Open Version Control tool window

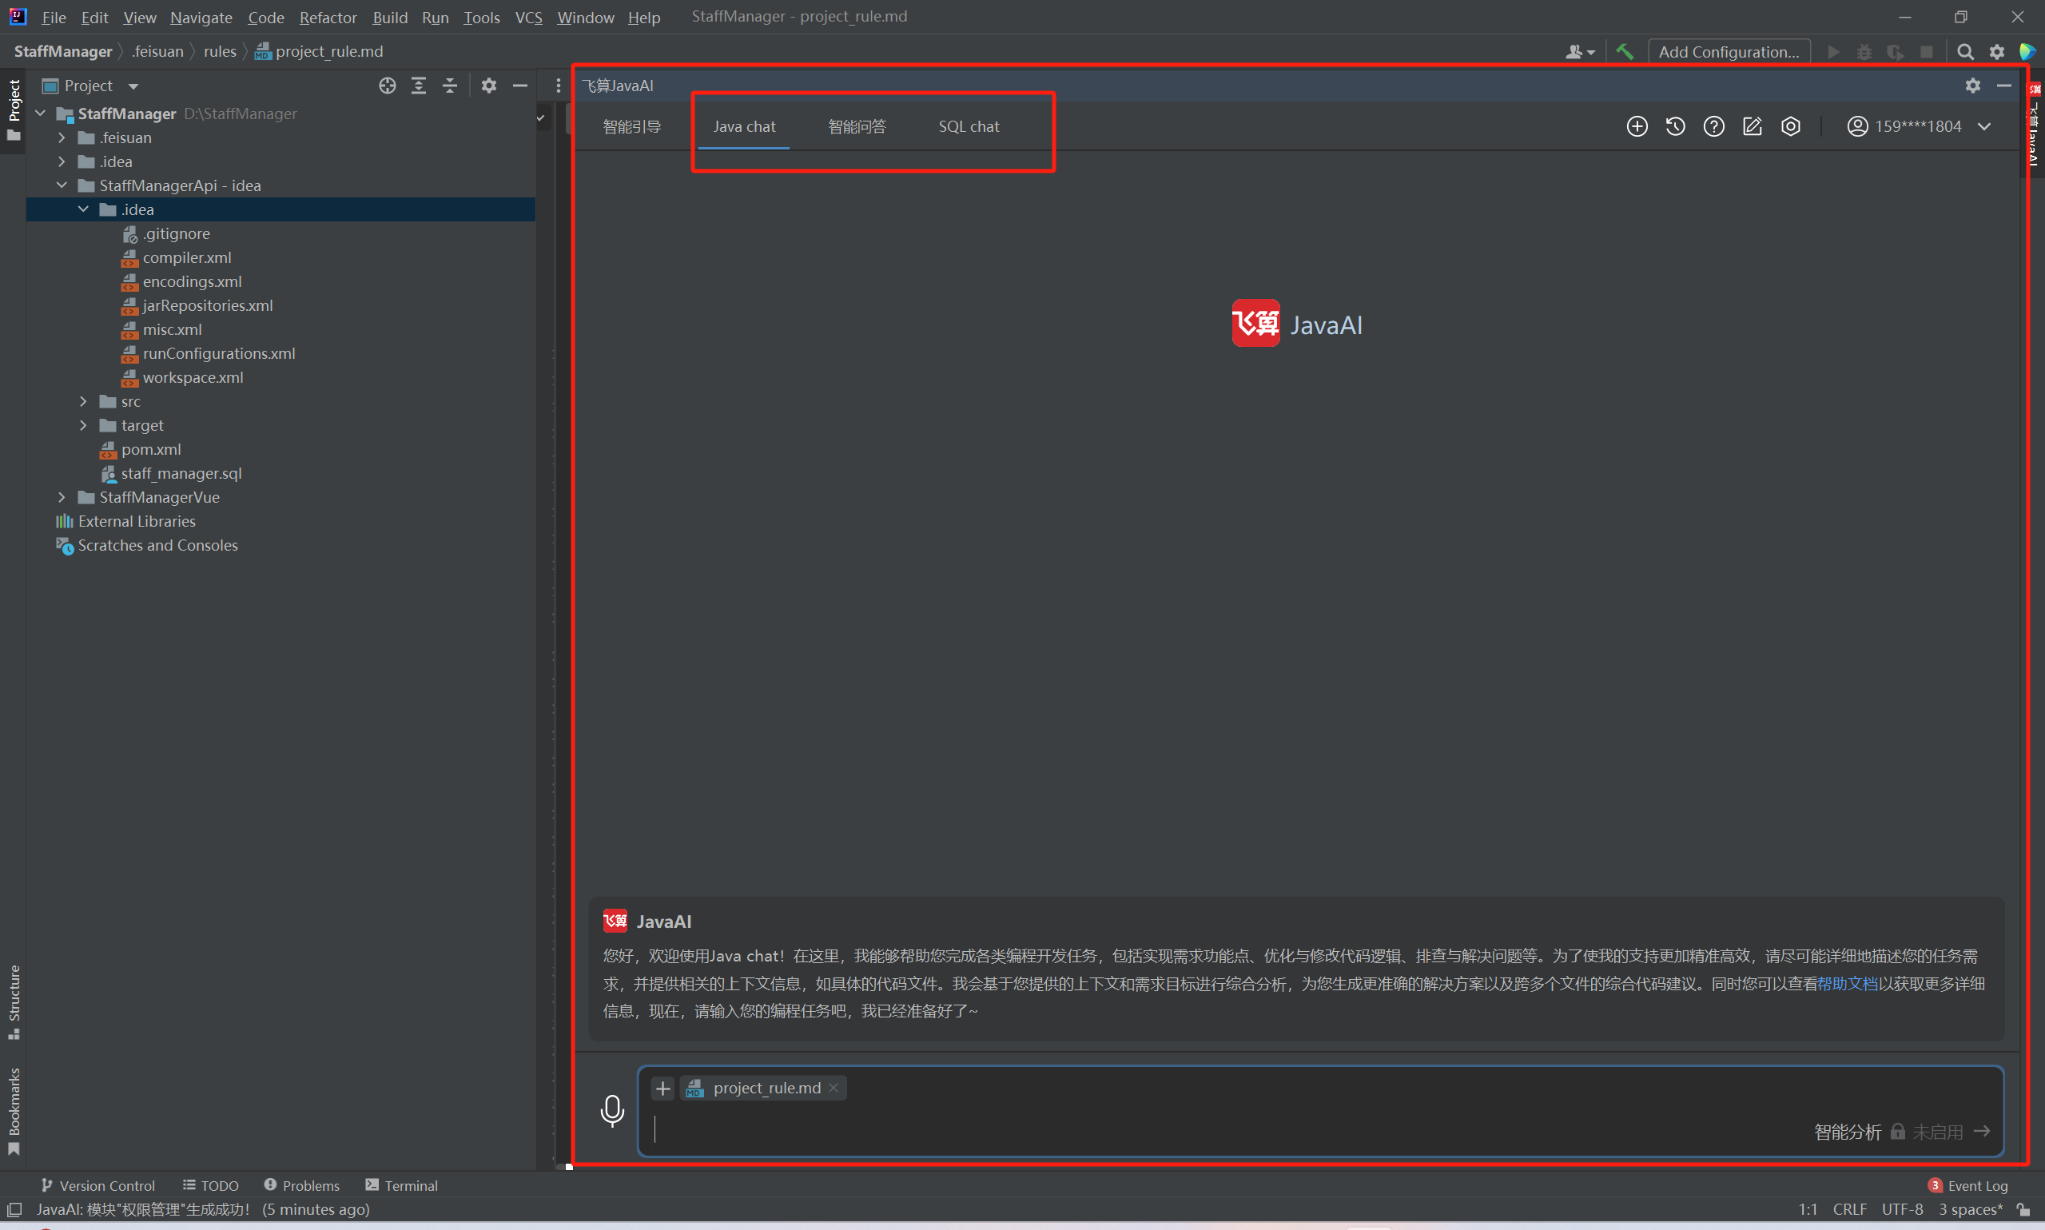click(97, 1185)
